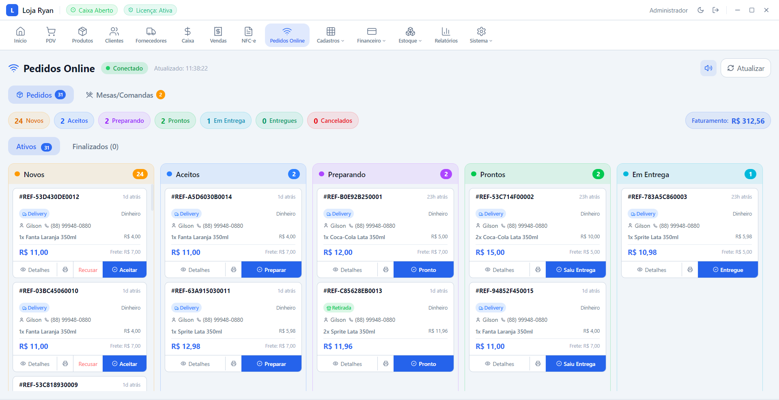Image resolution: width=779 pixels, height=400 pixels.
Task: Expand the Financeiro dropdown menu
Action: coord(371,35)
